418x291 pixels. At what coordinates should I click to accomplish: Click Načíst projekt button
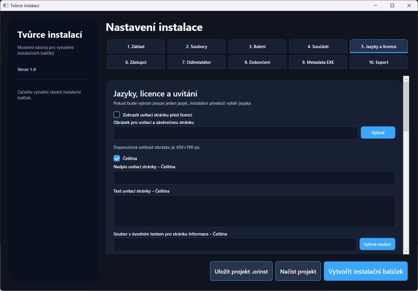coord(298,271)
